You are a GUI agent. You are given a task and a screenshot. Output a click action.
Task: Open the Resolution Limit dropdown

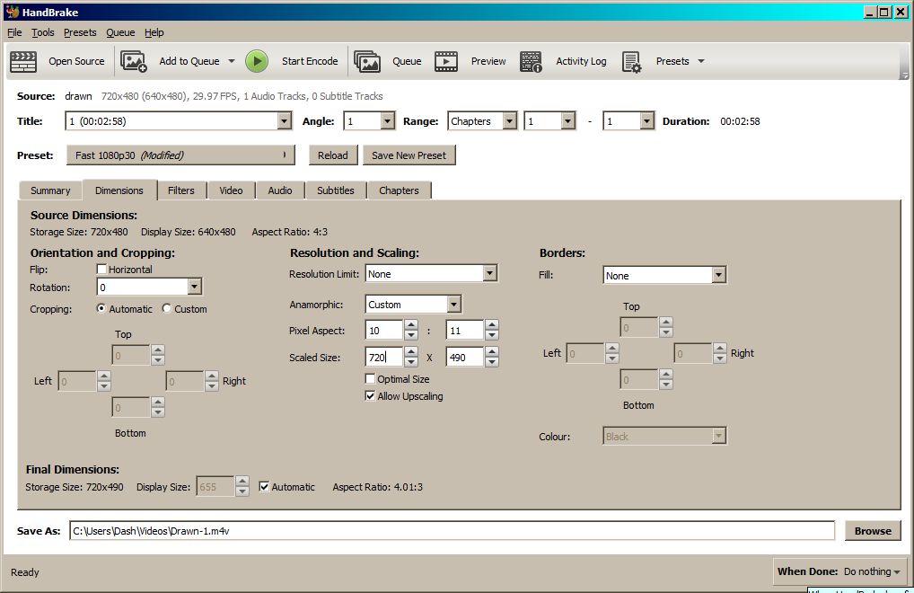[489, 274]
